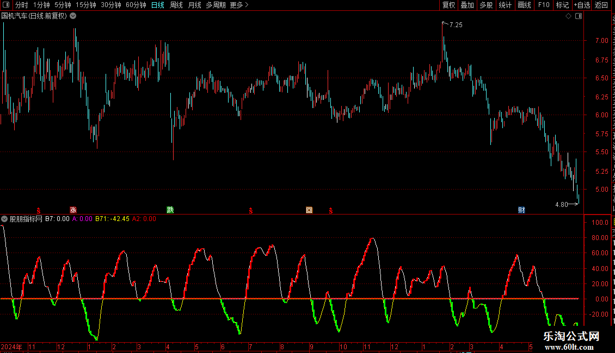Click the B71: -42.45 indicator value
Image resolution: width=615 pixels, height=353 pixels.
(112, 219)
